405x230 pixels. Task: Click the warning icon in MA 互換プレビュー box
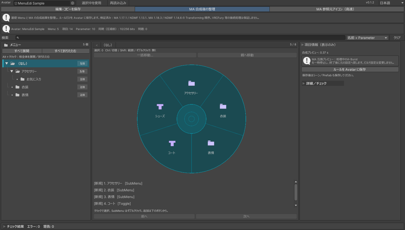307,61
